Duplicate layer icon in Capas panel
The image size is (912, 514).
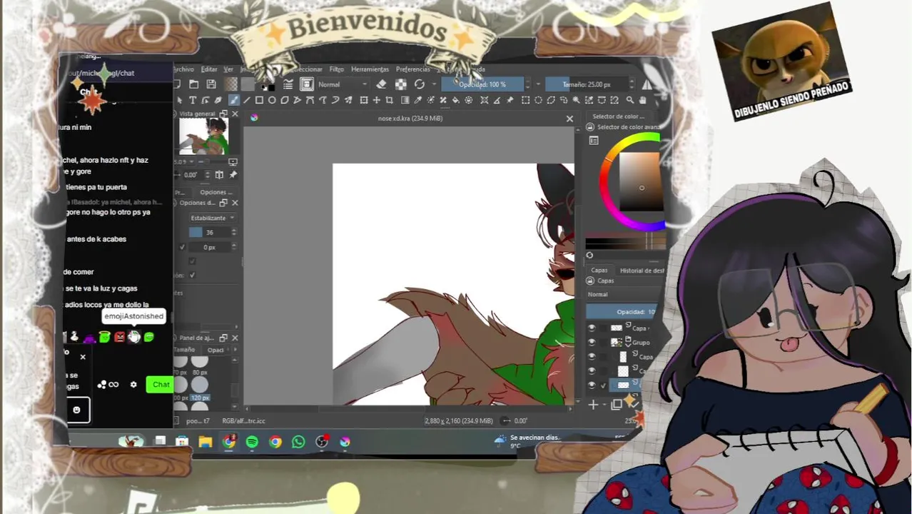click(x=617, y=405)
